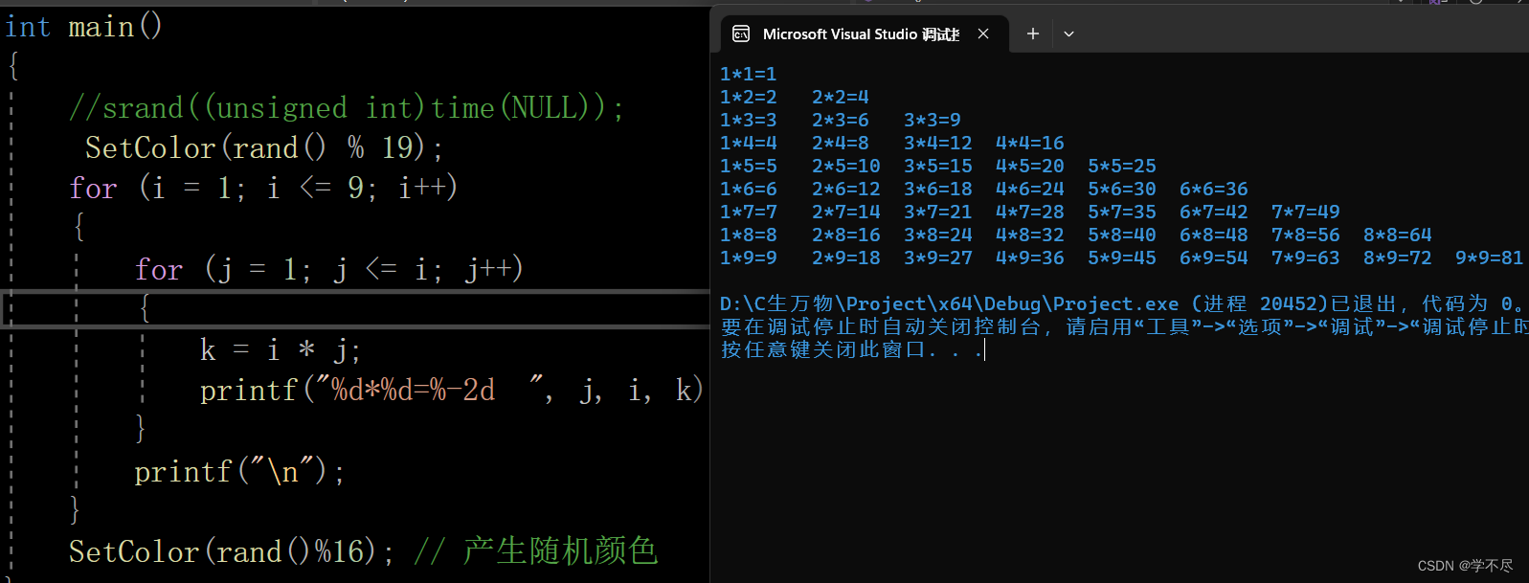Click 'NULL' inside the commented srand call
Image resolution: width=1529 pixels, height=583 pixels.
coord(544,108)
